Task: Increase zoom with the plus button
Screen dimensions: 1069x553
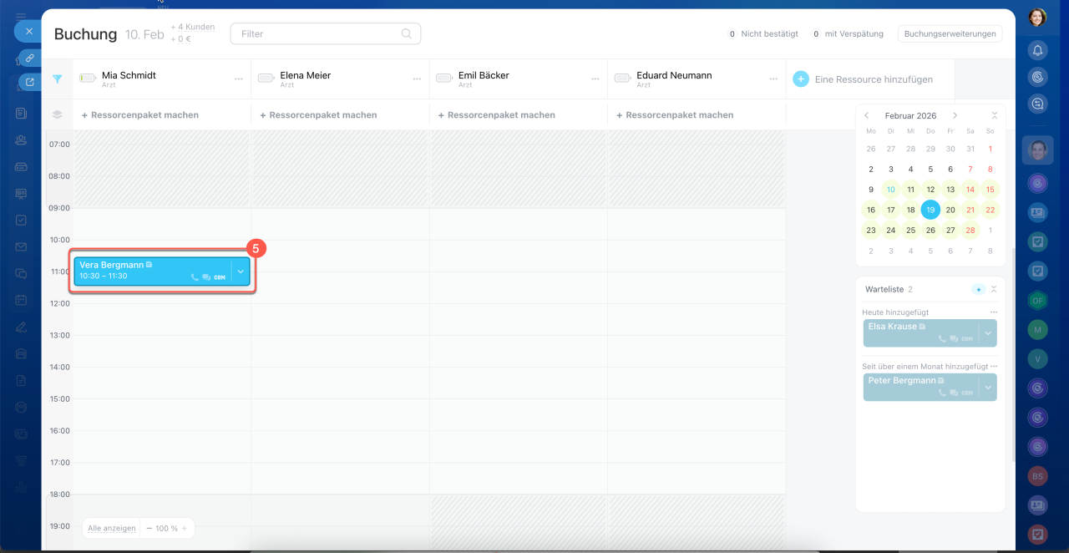Action: (x=185, y=528)
